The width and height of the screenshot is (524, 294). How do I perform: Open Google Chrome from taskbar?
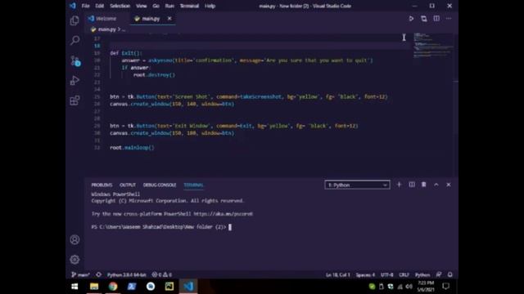[x=113, y=287]
